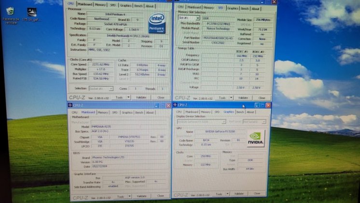
Task: Open the 175.16_get desktop installer icon
Action: point(32,14)
